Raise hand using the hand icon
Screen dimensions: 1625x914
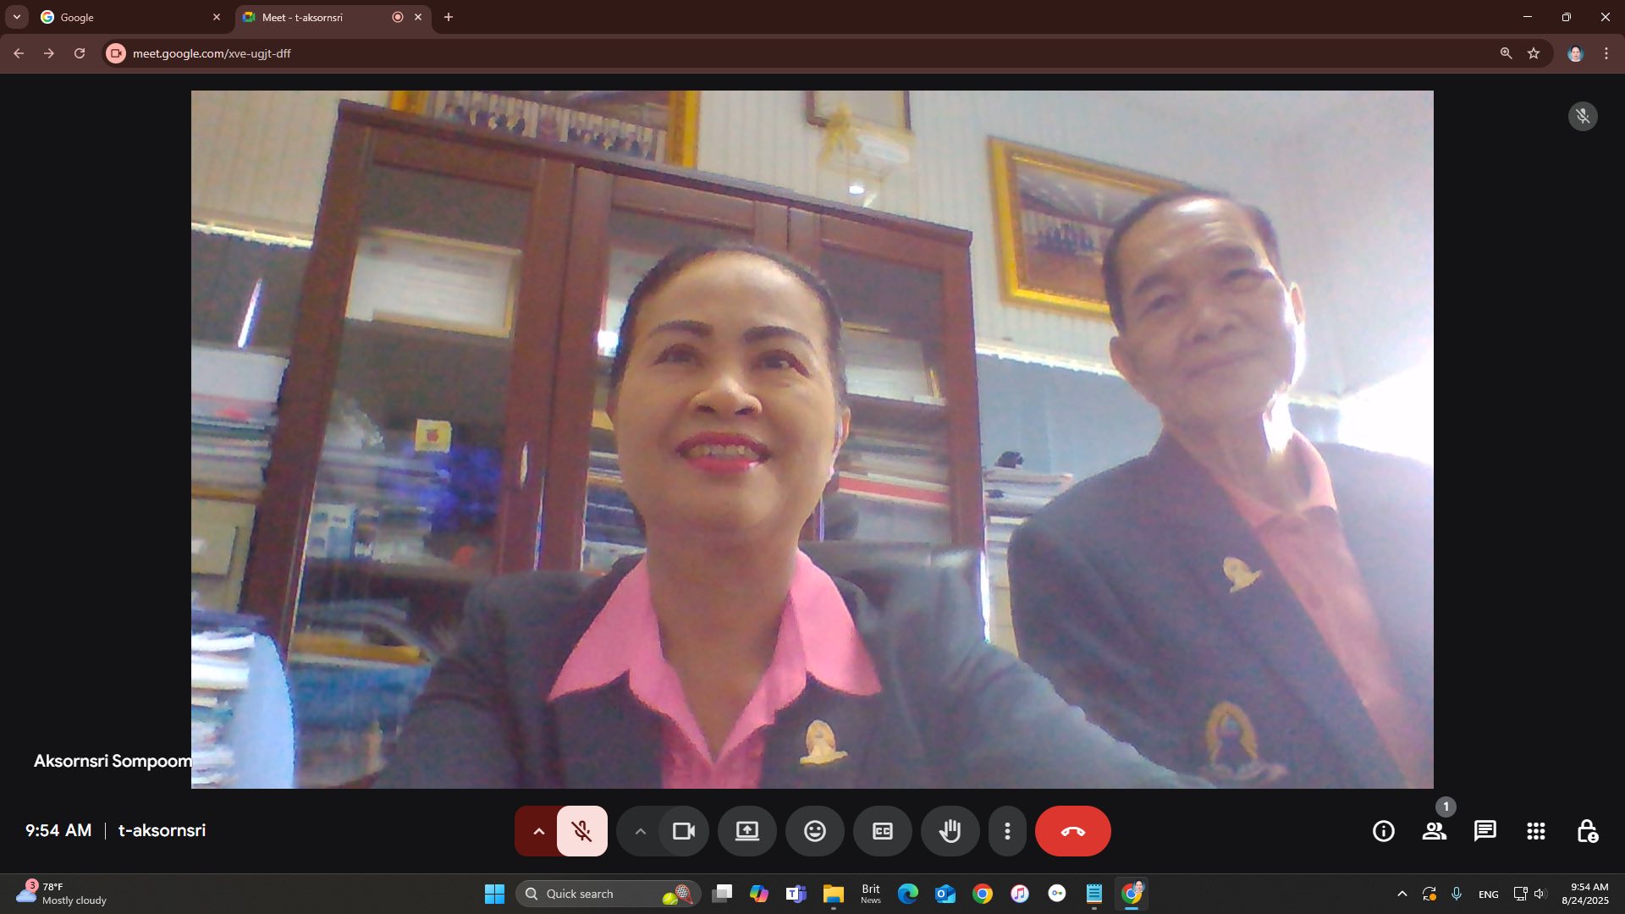tap(950, 831)
